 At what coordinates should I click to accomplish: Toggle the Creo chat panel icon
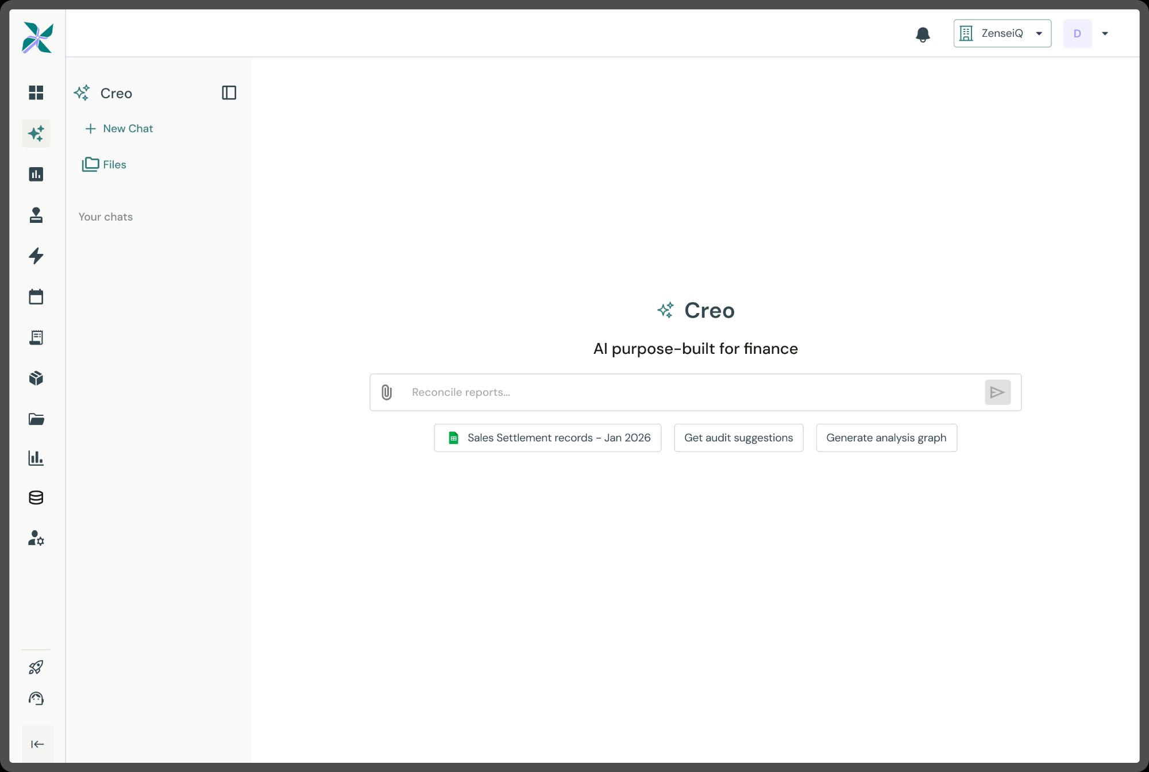click(x=229, y=92)
